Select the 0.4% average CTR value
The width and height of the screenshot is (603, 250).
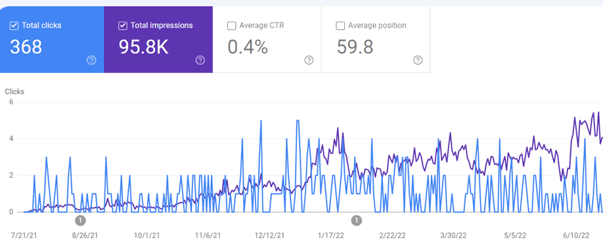click(x=248, y=47)
